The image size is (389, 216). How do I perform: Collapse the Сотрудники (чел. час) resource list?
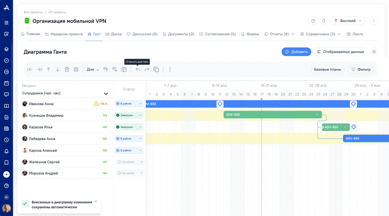coord(106,94)
